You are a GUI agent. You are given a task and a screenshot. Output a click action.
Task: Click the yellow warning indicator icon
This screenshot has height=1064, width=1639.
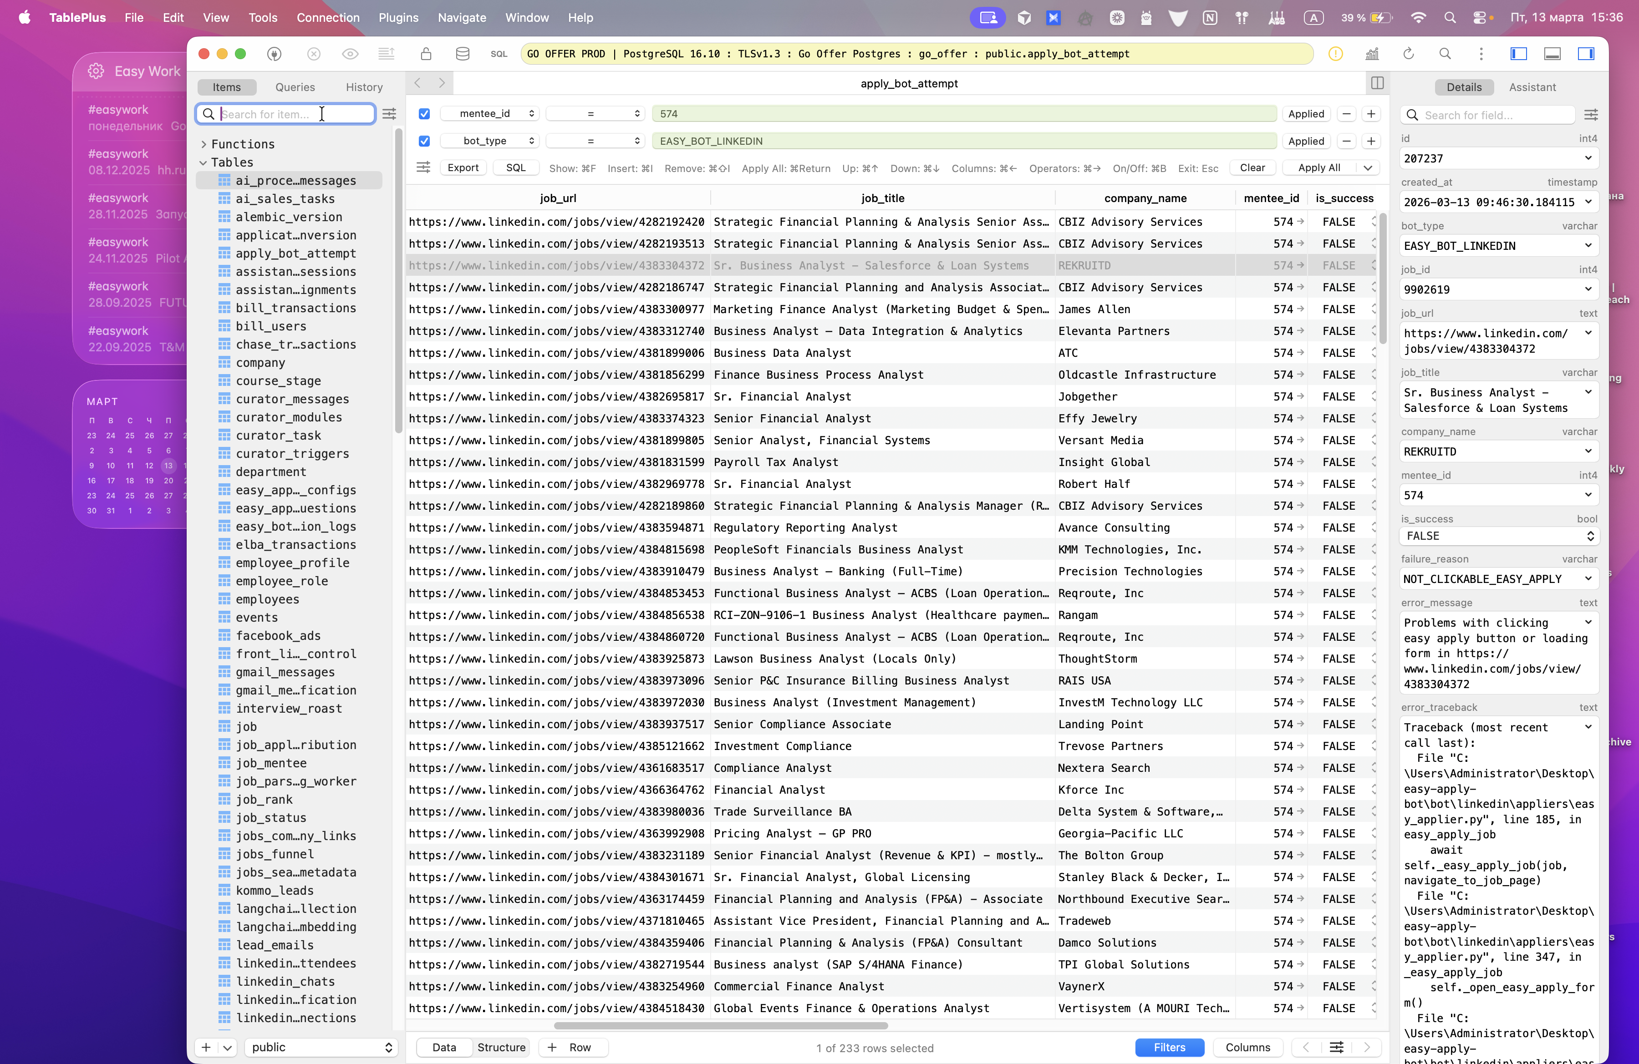point(1335,54)
